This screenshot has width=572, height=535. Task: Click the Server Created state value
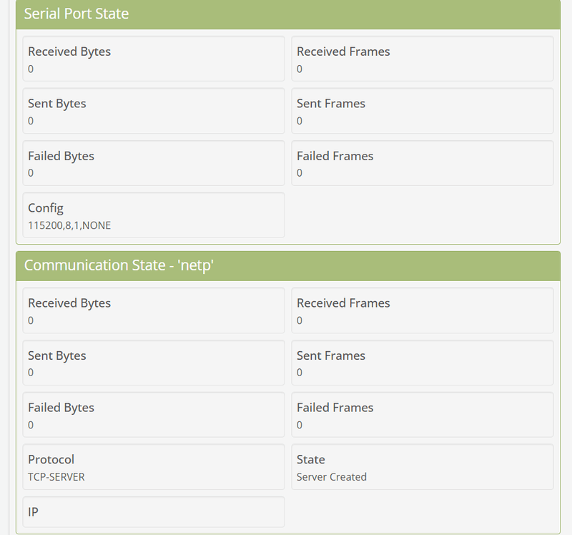tap(332, 476)
